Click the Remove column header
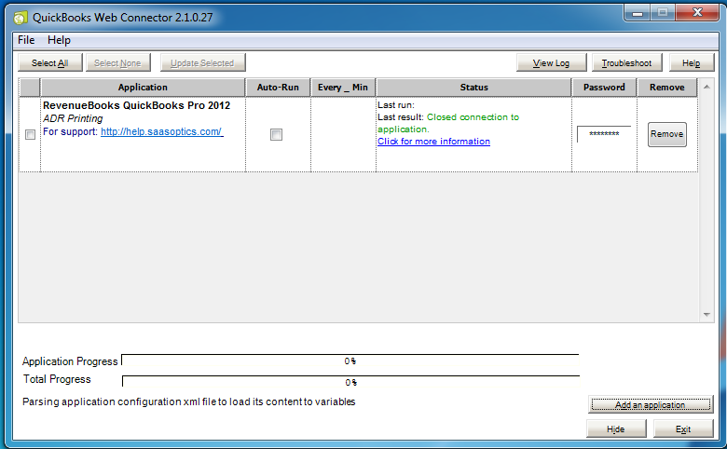Screen dimensions: 727x449 click(x=666, y=88)
